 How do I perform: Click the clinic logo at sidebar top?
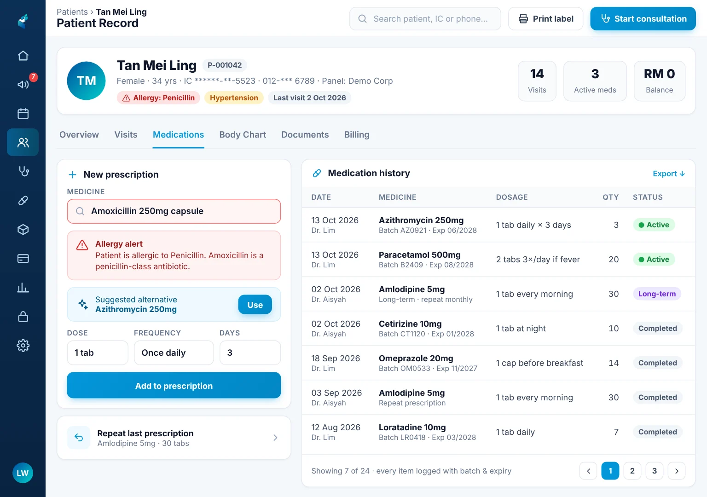23,21
